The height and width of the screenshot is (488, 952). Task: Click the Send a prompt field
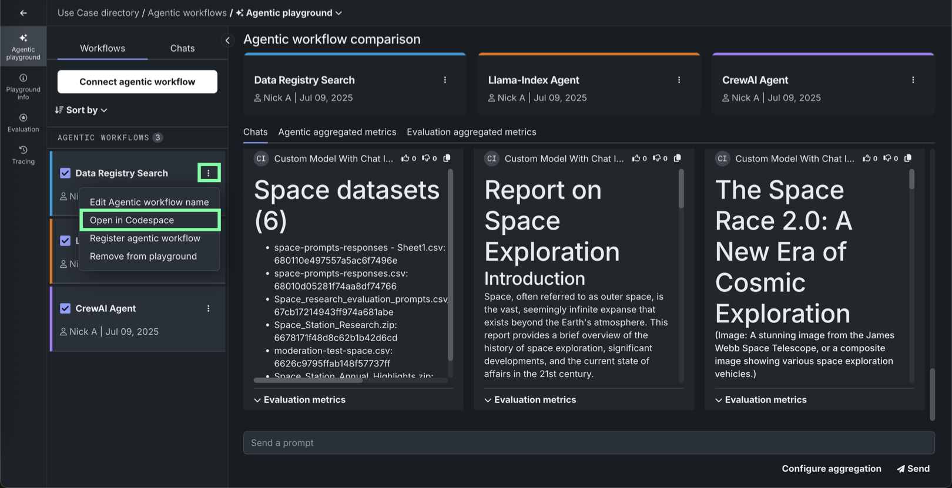point(588,443)
